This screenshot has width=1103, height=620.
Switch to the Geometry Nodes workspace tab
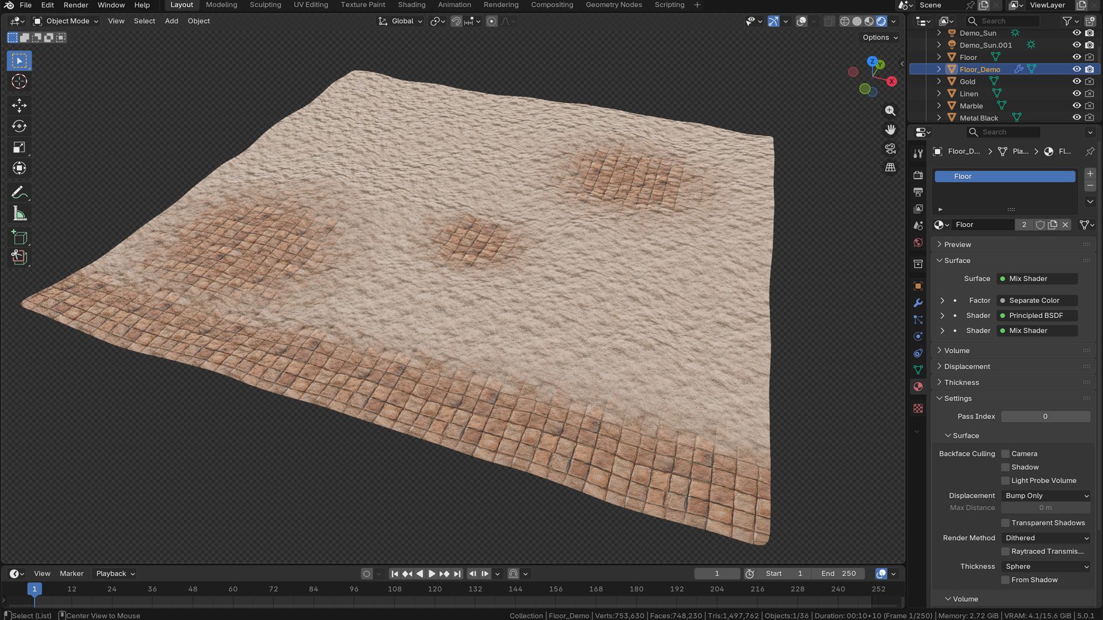(614, 5)
